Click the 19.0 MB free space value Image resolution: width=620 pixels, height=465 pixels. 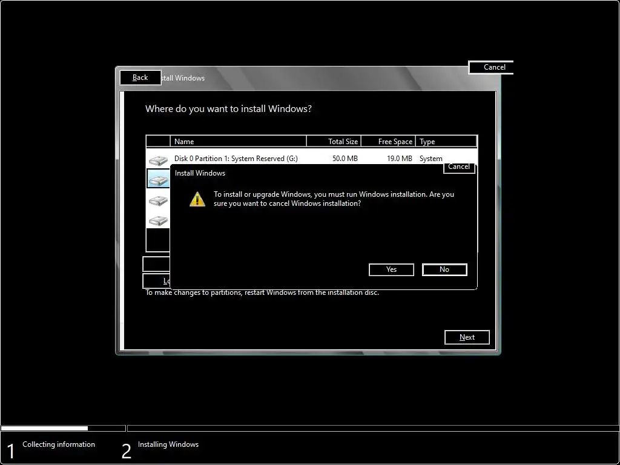400,159
